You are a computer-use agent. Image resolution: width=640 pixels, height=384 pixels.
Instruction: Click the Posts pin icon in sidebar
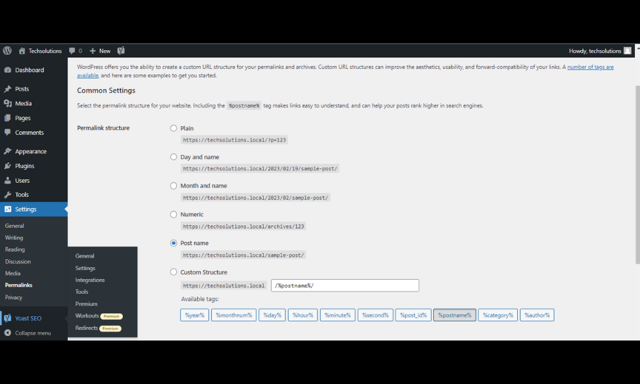[8, 88]
